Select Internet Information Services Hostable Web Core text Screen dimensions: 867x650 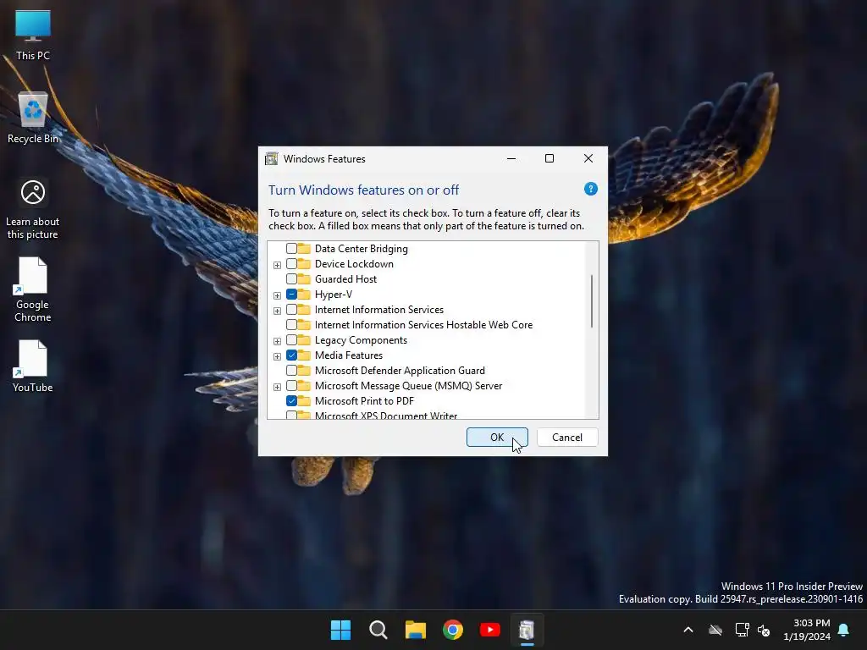pos(424,325)
